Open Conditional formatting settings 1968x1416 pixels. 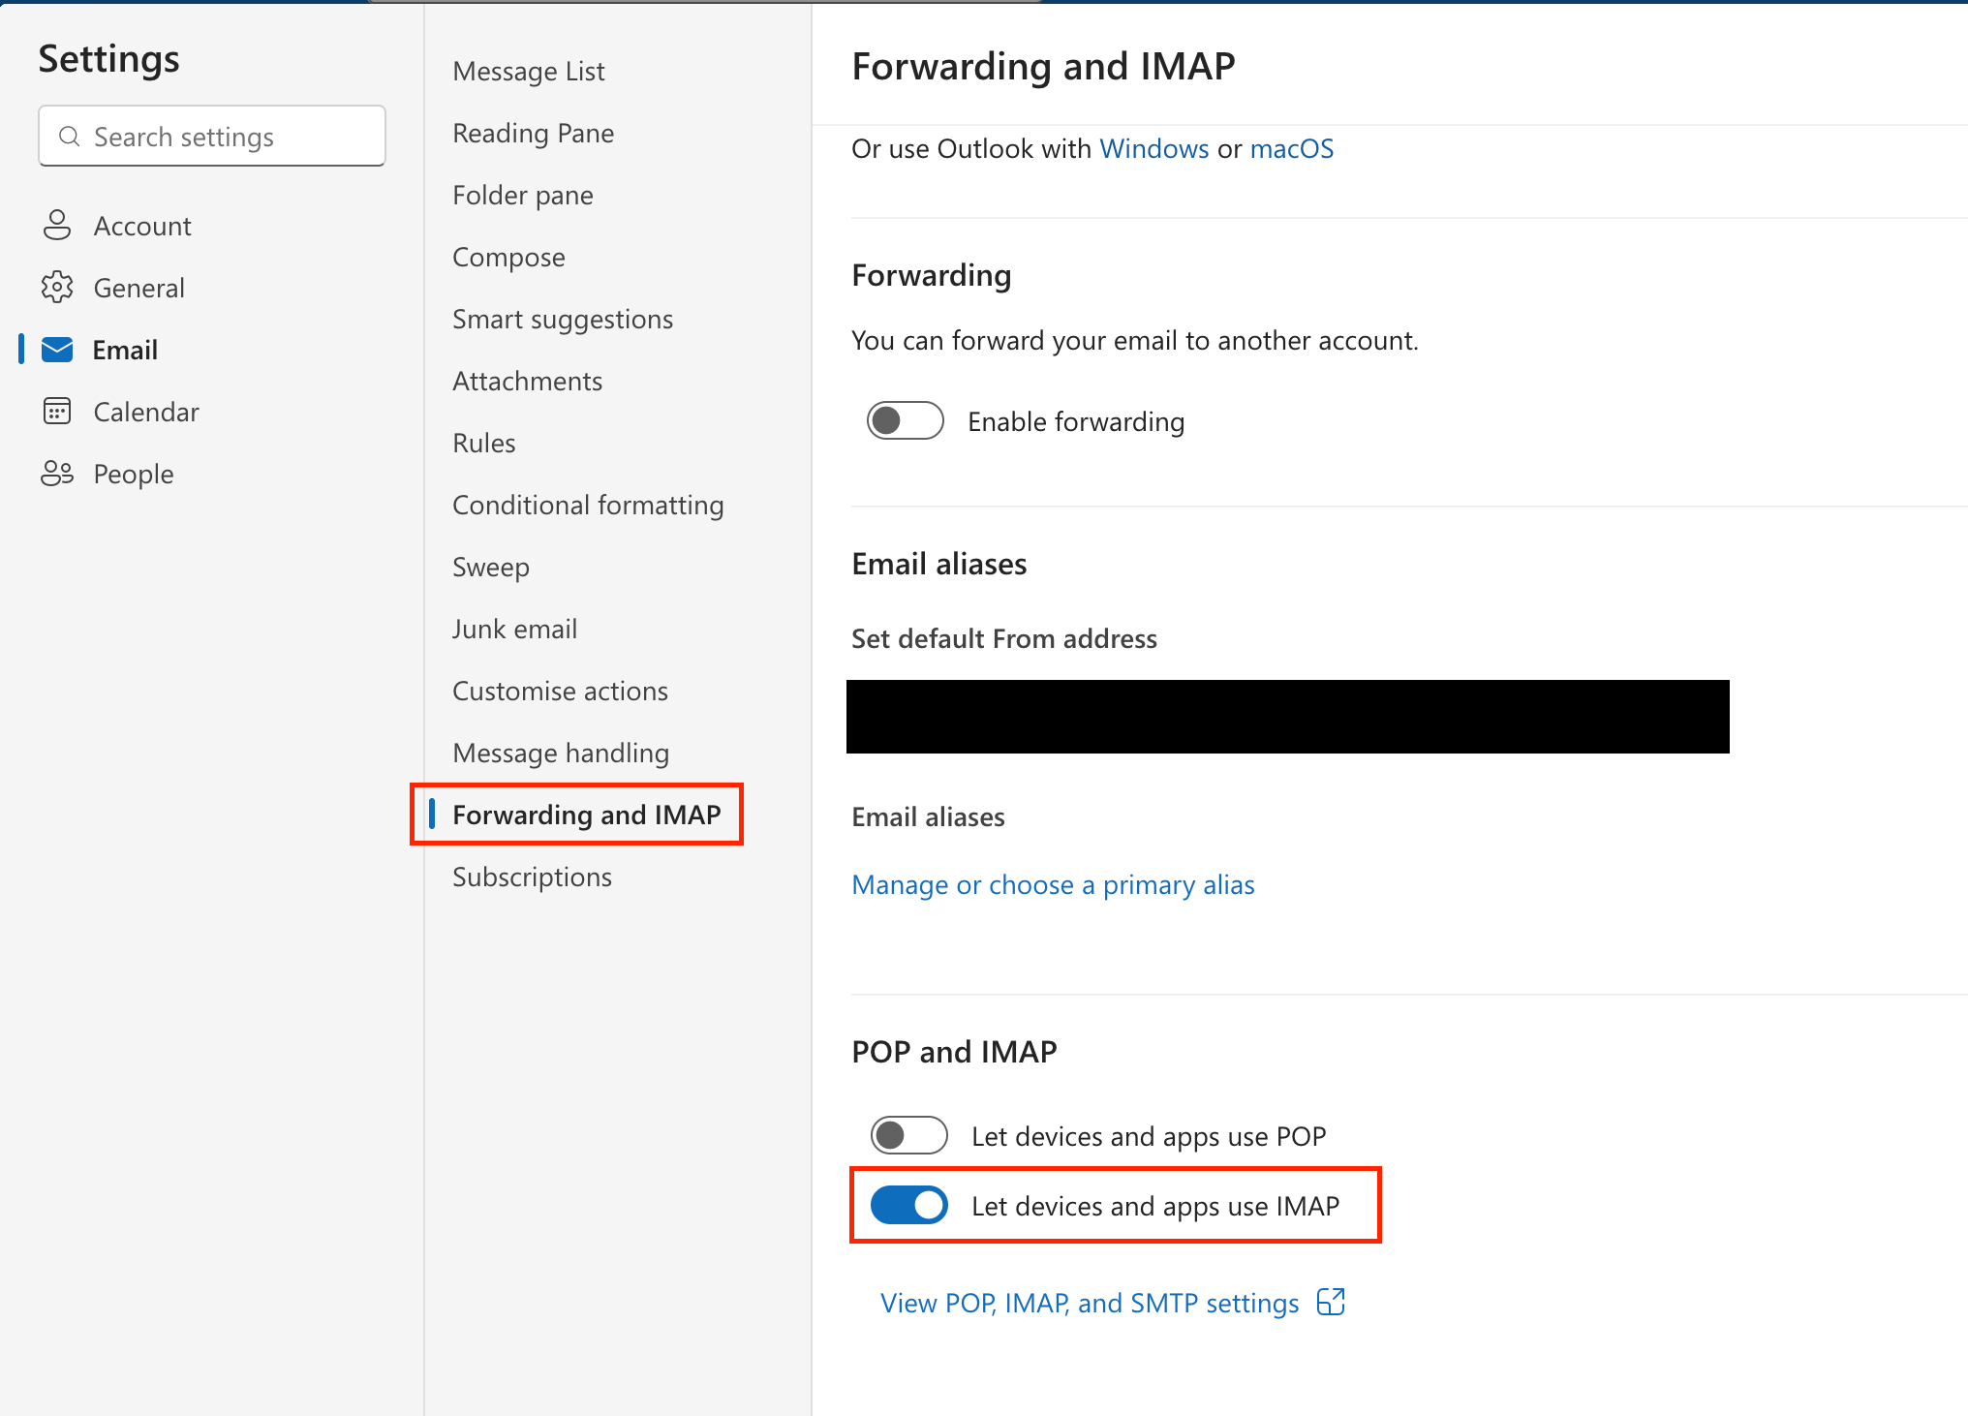point(588,505)
